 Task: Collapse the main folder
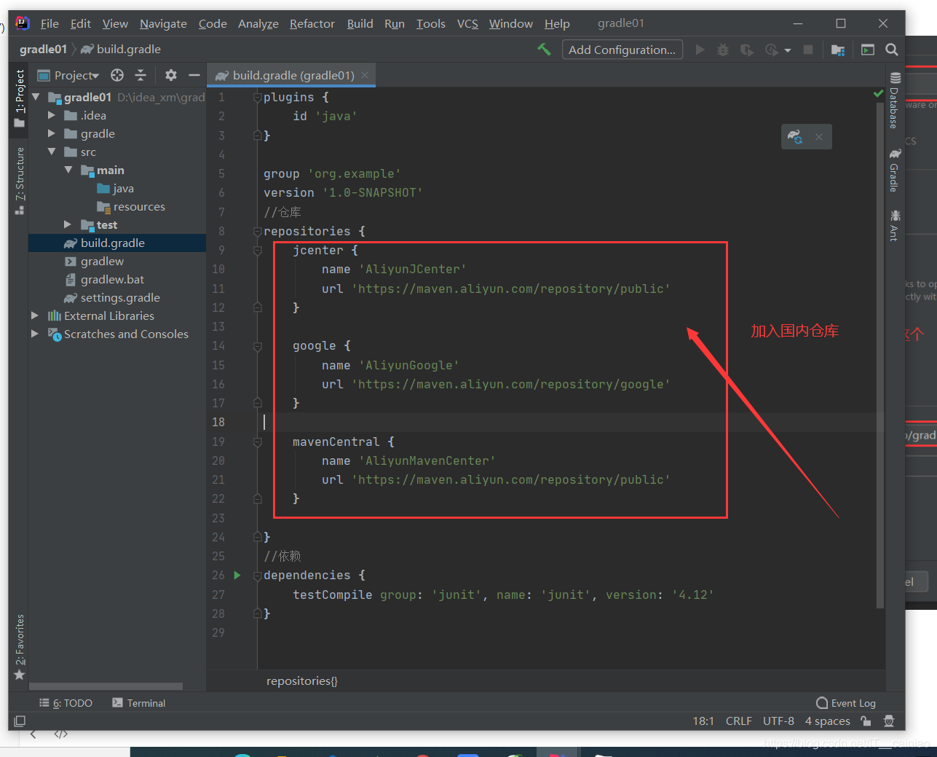[68, 170]
